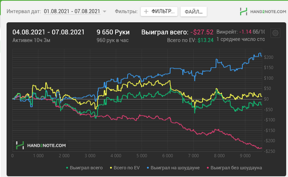Toggle the Выиграл без шоудауна legend series
This screenshot has height=177, width=288.
(x=235, y=168)
